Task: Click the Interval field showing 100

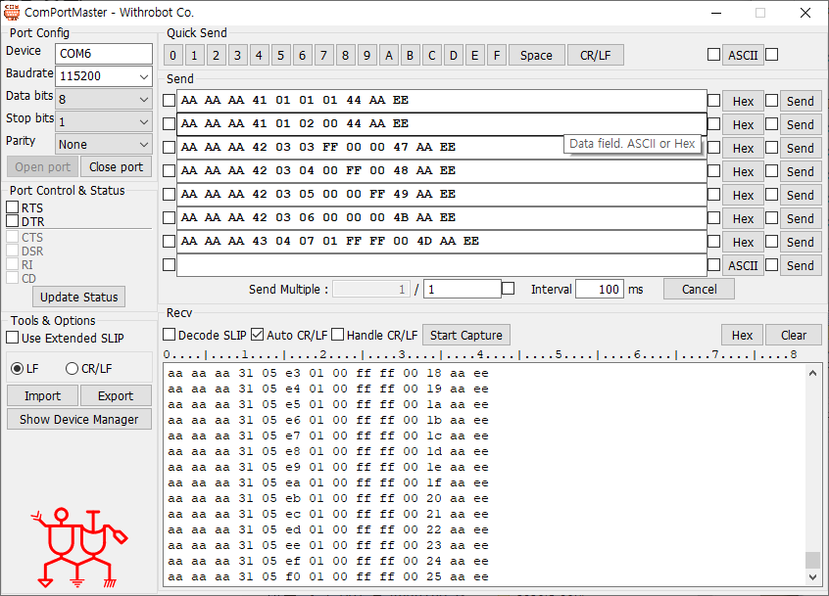Action: point(600,290)
